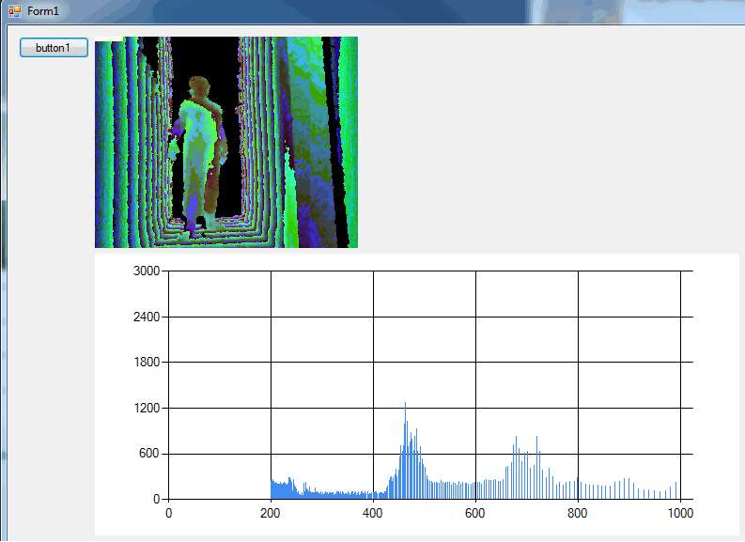Click the x-axis label 600
The image size is (745, 542).
pyautogui.click(x=475, y=514)
